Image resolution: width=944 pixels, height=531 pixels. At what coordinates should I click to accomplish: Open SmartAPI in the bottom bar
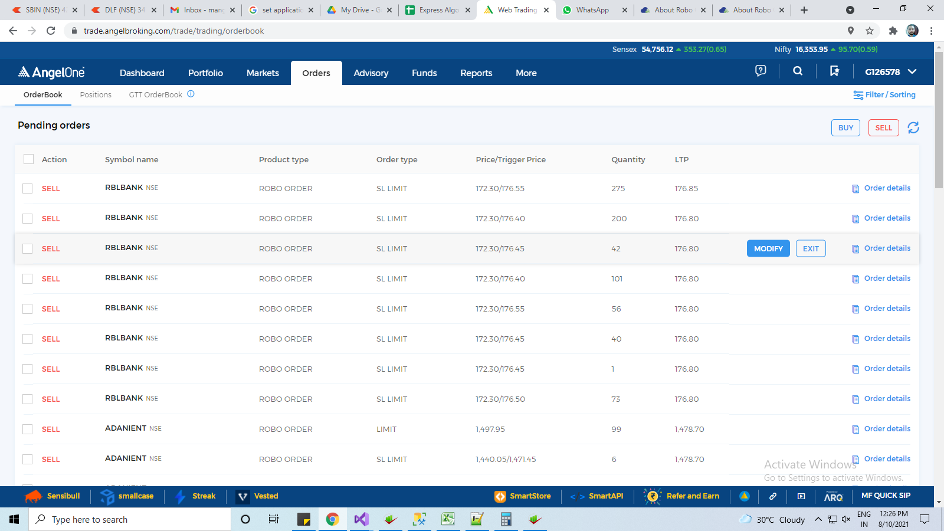pyautogui.click(x=596, y=496)
